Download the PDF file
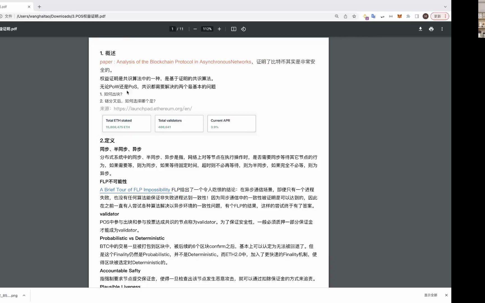This screenshot has width=485, height=303. [x=420, y=29]
